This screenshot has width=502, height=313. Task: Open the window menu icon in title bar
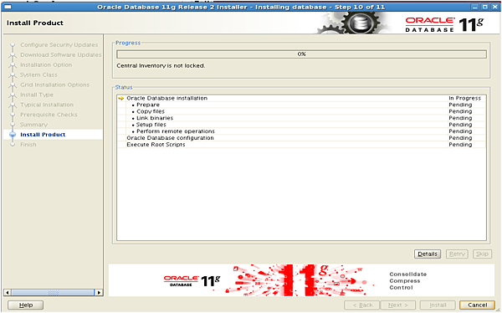[7, 7]
